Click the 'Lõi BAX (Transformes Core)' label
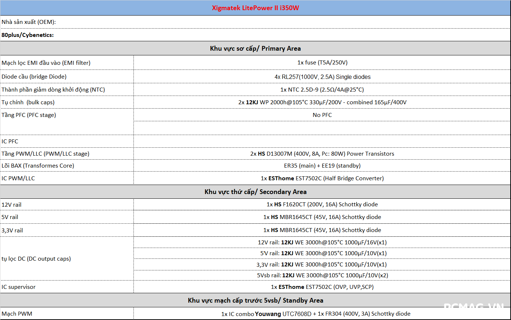This screenshot has width=511, height=320. point(38,166)
